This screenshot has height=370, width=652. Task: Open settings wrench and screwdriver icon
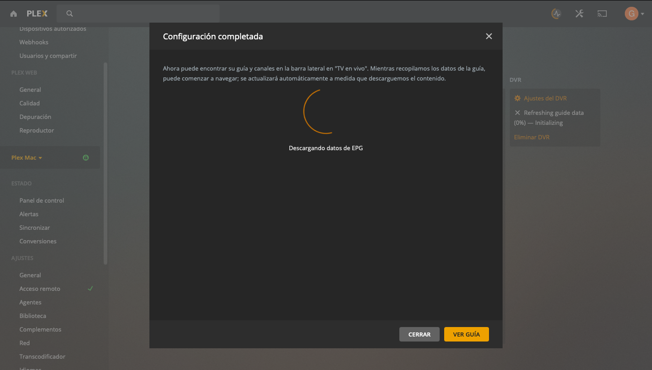579,14
